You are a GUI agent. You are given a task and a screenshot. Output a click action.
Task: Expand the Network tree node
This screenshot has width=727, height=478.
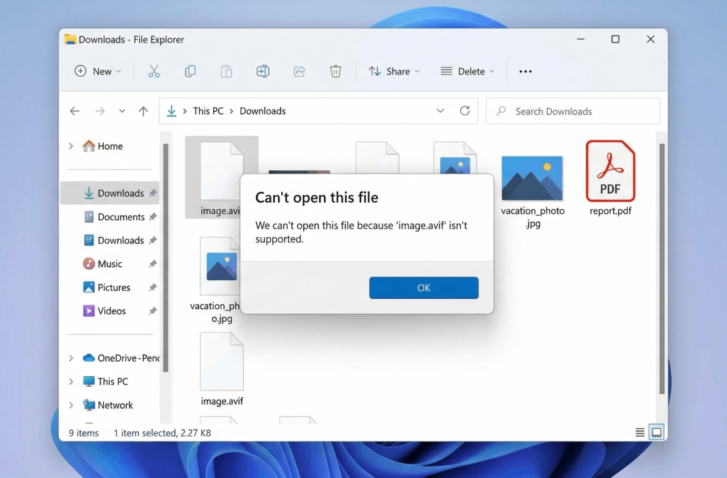point(71,405)
